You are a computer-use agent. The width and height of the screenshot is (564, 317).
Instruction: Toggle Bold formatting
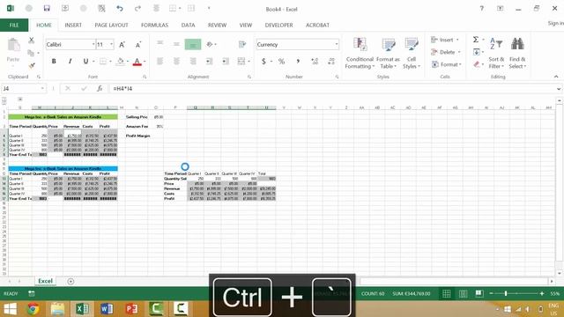tap(54, 62)
